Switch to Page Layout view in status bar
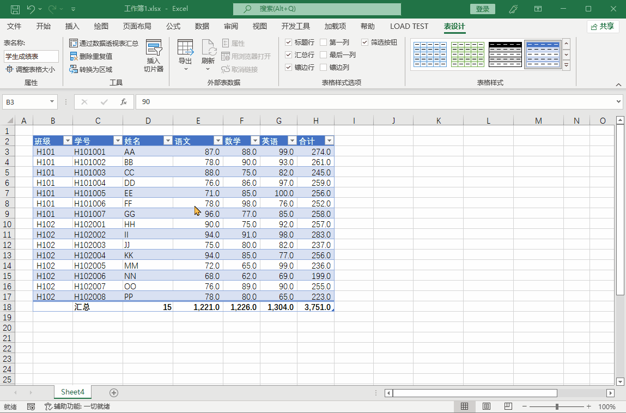 [x=487, y=406]
